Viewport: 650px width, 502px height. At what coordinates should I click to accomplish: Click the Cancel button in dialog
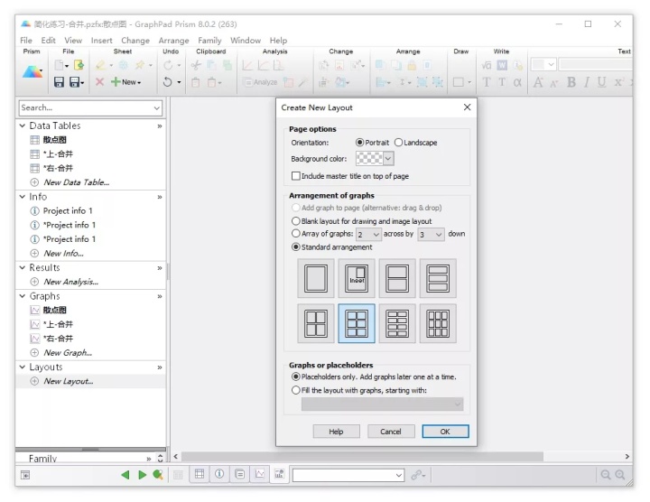[391, 432]
